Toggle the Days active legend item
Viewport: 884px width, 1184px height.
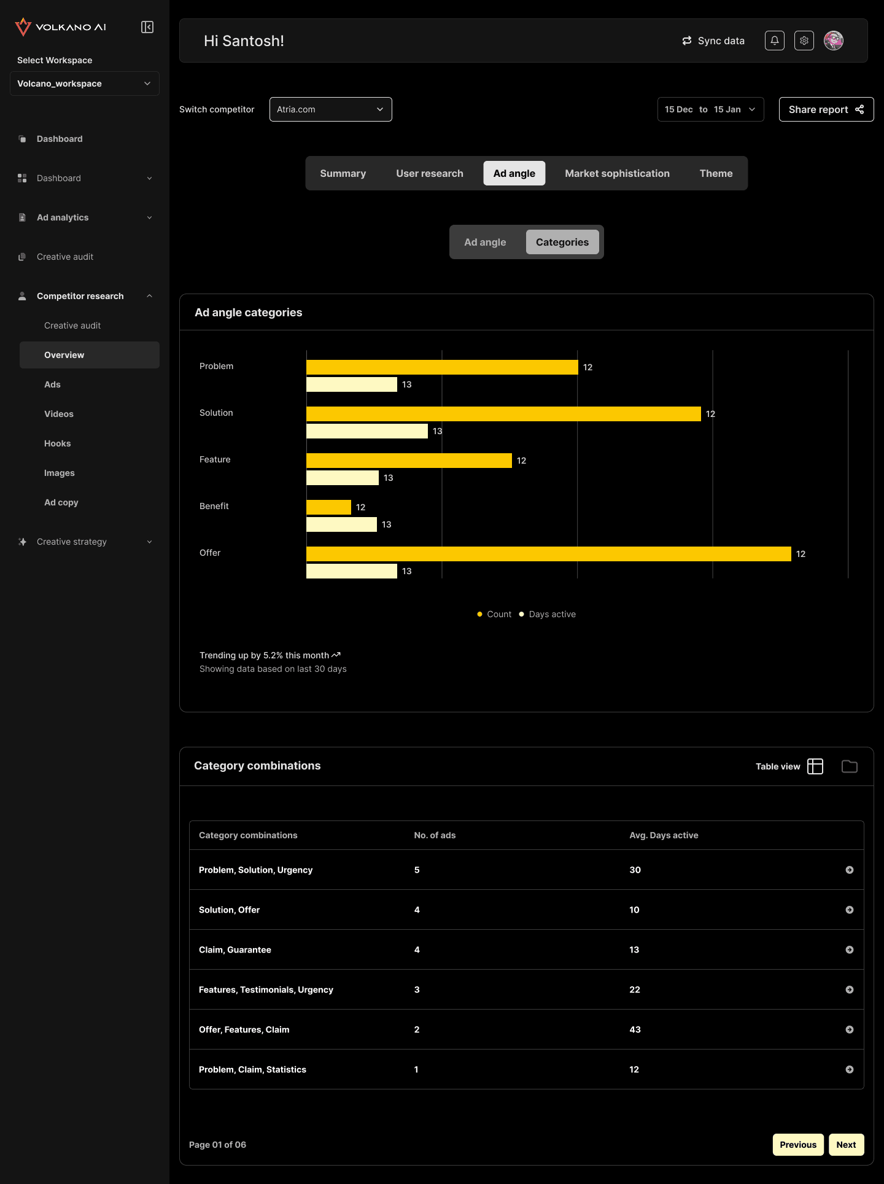[x=548, y=614]
